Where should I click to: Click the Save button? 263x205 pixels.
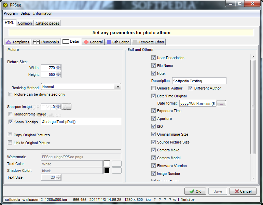[218, 191]
